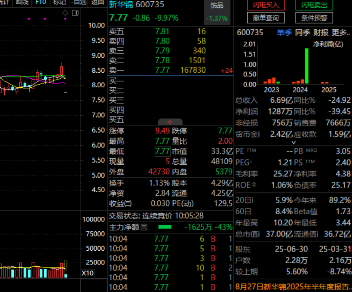
Task: Click the 涨停 price 9.49
Action: click(x=162, y=131)
